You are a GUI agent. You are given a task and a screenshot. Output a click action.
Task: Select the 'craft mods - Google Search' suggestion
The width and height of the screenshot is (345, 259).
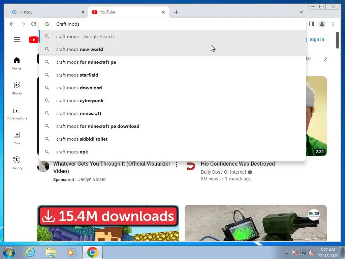172,36
